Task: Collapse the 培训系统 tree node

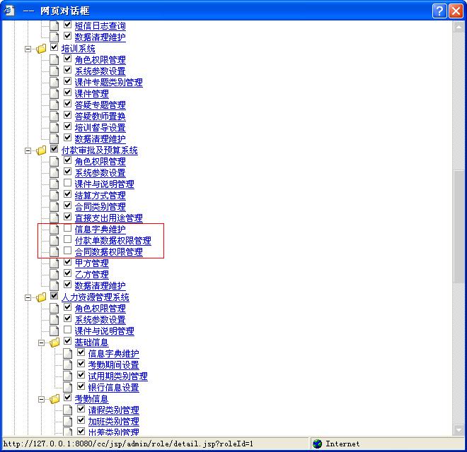Action: click(x=28, y=49)
